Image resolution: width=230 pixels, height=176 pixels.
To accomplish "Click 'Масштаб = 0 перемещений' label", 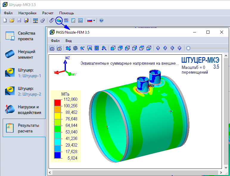I will tap(195, 70).
